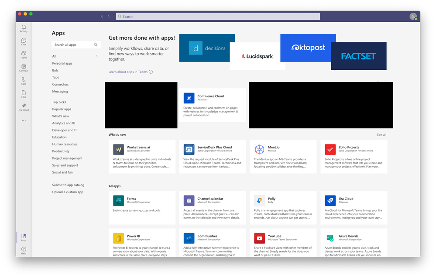Open the Jira Cloud app card icon
Image resolution: width=436 pixels, height=278 pixels.
point(330,200)
